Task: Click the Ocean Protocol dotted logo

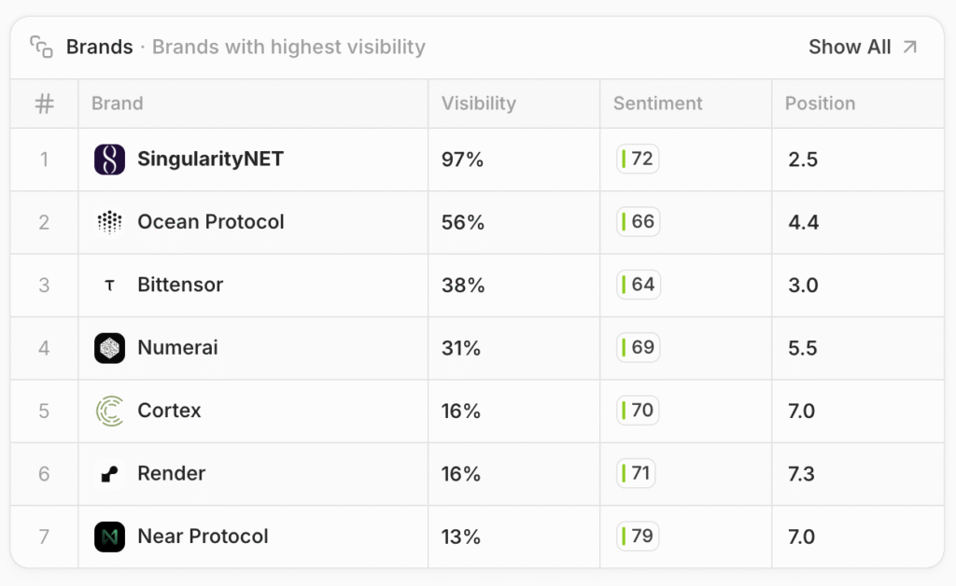Action: [x=109, y=222]
